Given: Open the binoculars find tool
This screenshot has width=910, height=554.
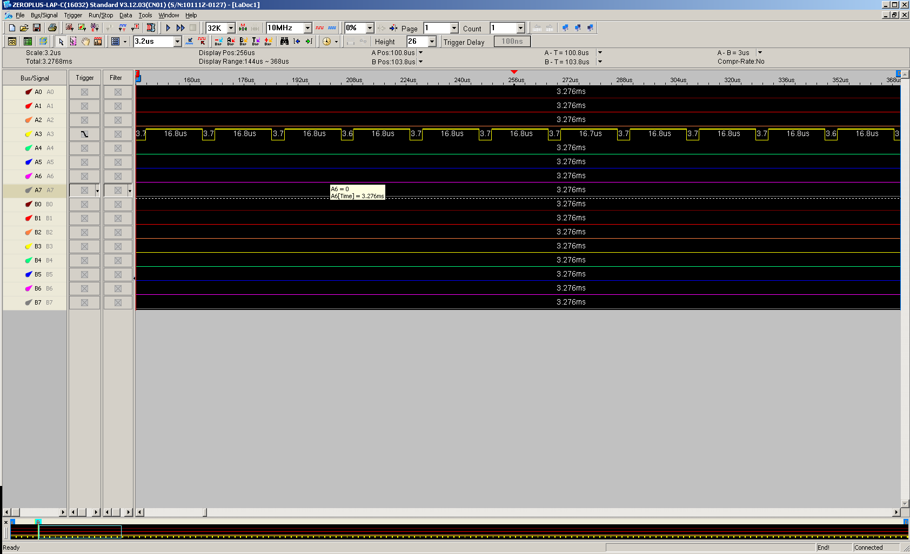Looking at the screenshot, I should [284, 42].
